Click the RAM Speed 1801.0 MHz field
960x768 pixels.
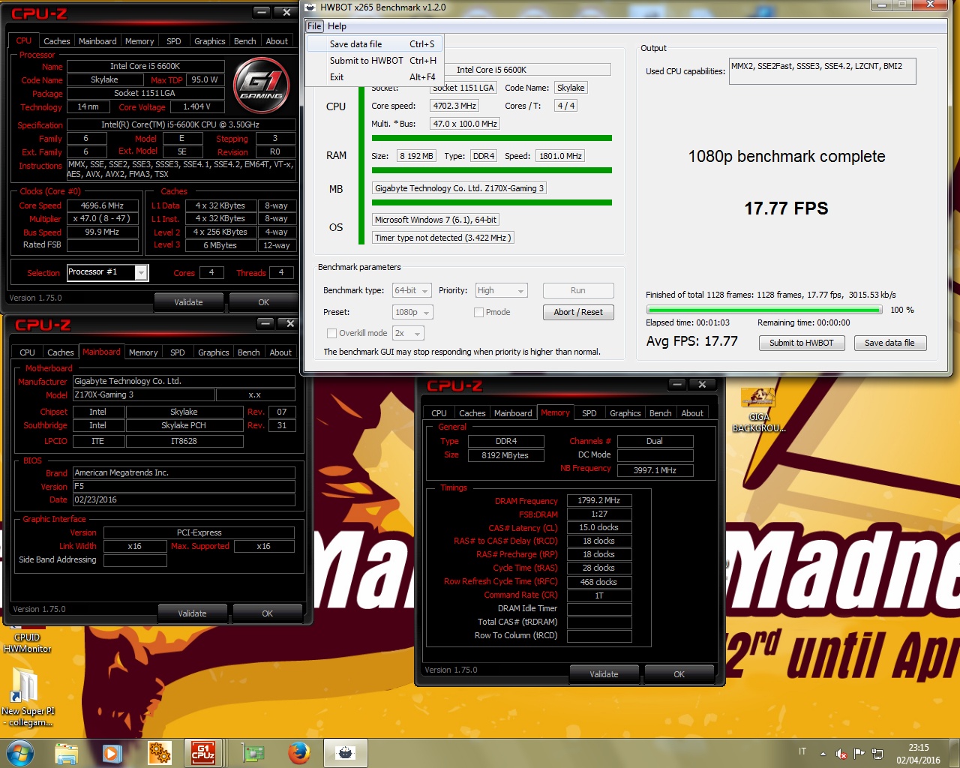coord(560,156)
